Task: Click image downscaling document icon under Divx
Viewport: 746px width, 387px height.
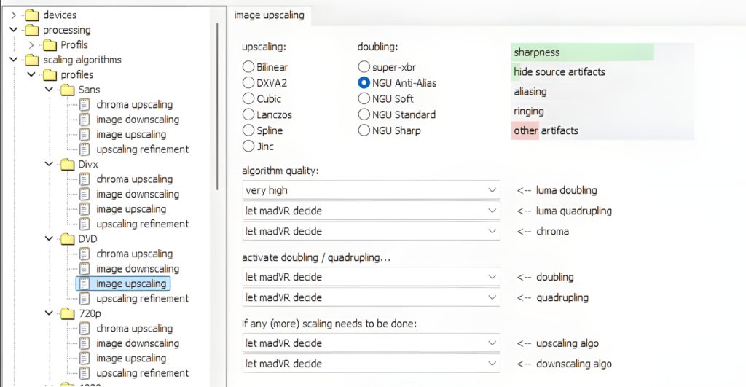Action: (x=85, y=194)
